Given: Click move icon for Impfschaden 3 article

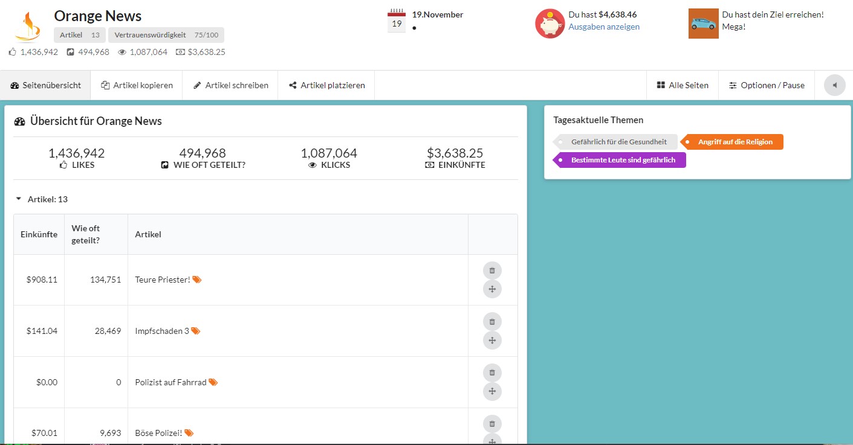Looking at the screenshot, I should (x=492, y=341).
